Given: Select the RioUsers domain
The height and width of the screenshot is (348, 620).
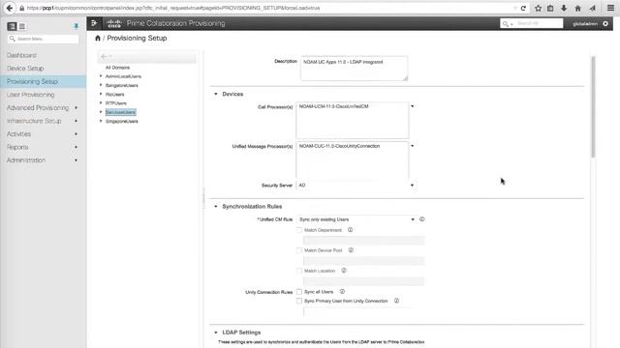Looking at the screenshot, I should click(114, 95).
